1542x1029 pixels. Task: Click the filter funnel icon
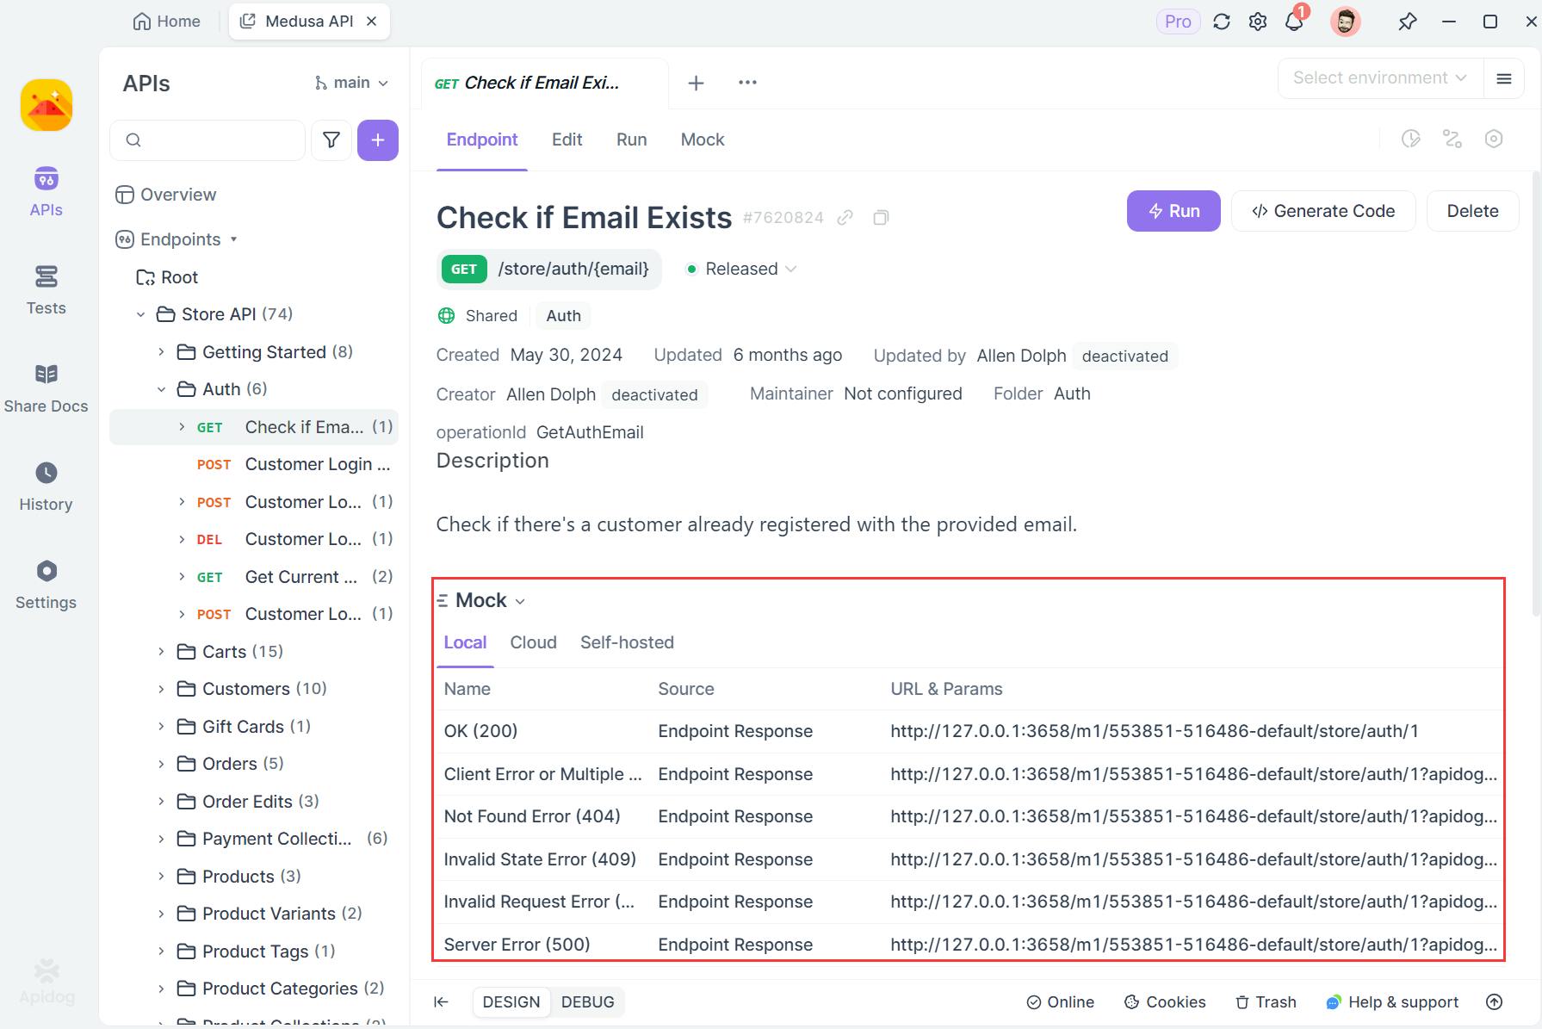tap(331, 139)
